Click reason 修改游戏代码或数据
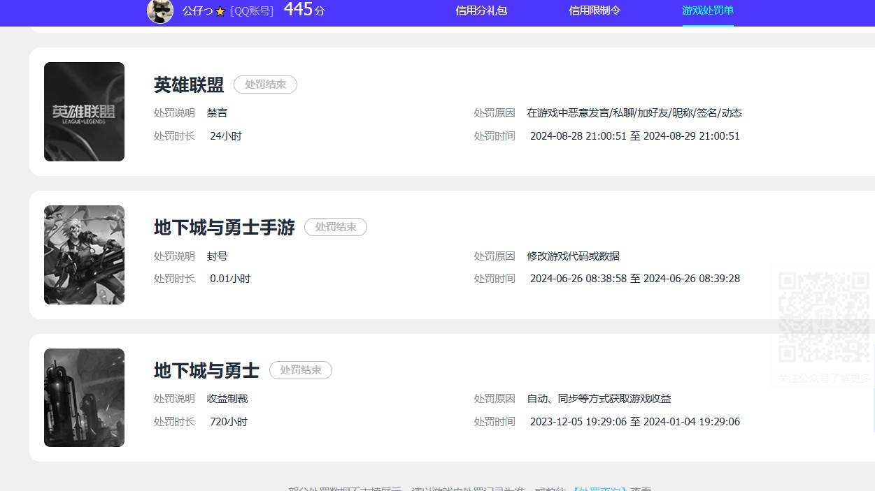875x491 pixels. [573, 256]
